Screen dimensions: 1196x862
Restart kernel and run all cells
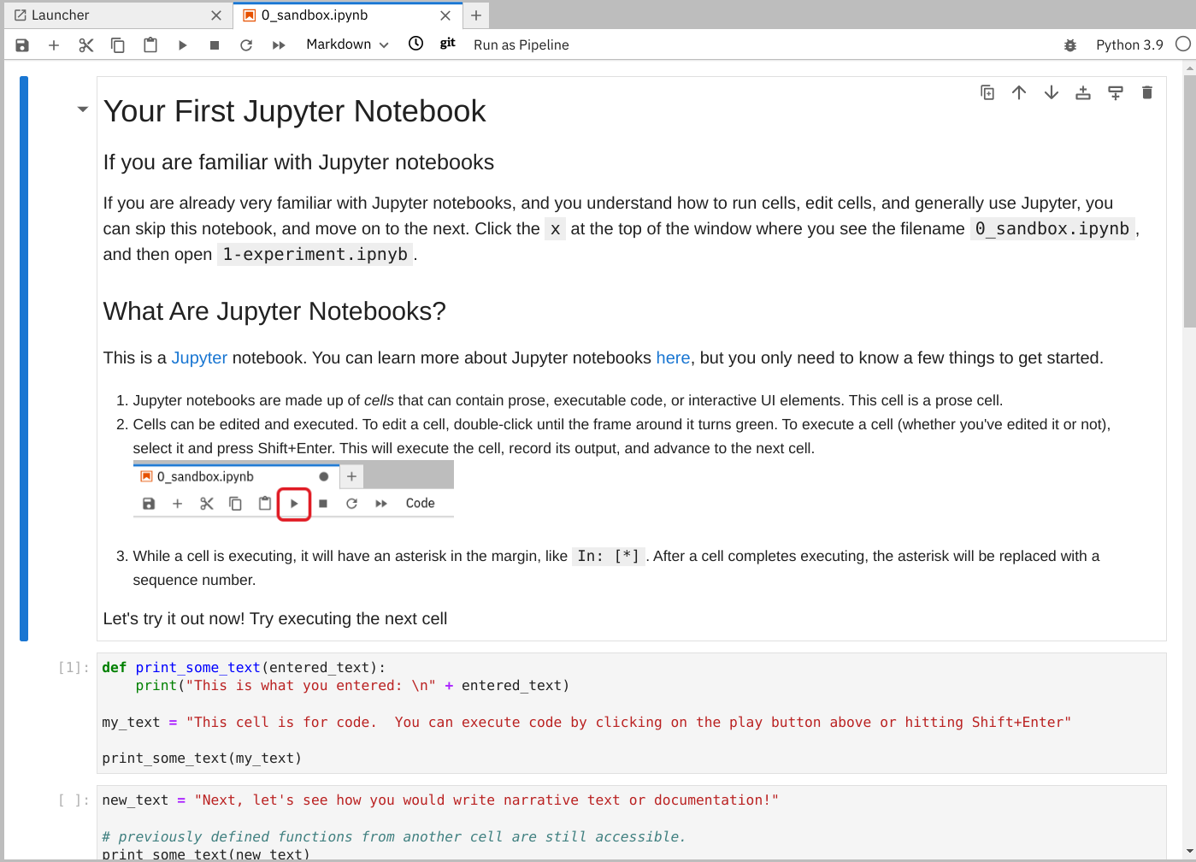tap(279, 44)
